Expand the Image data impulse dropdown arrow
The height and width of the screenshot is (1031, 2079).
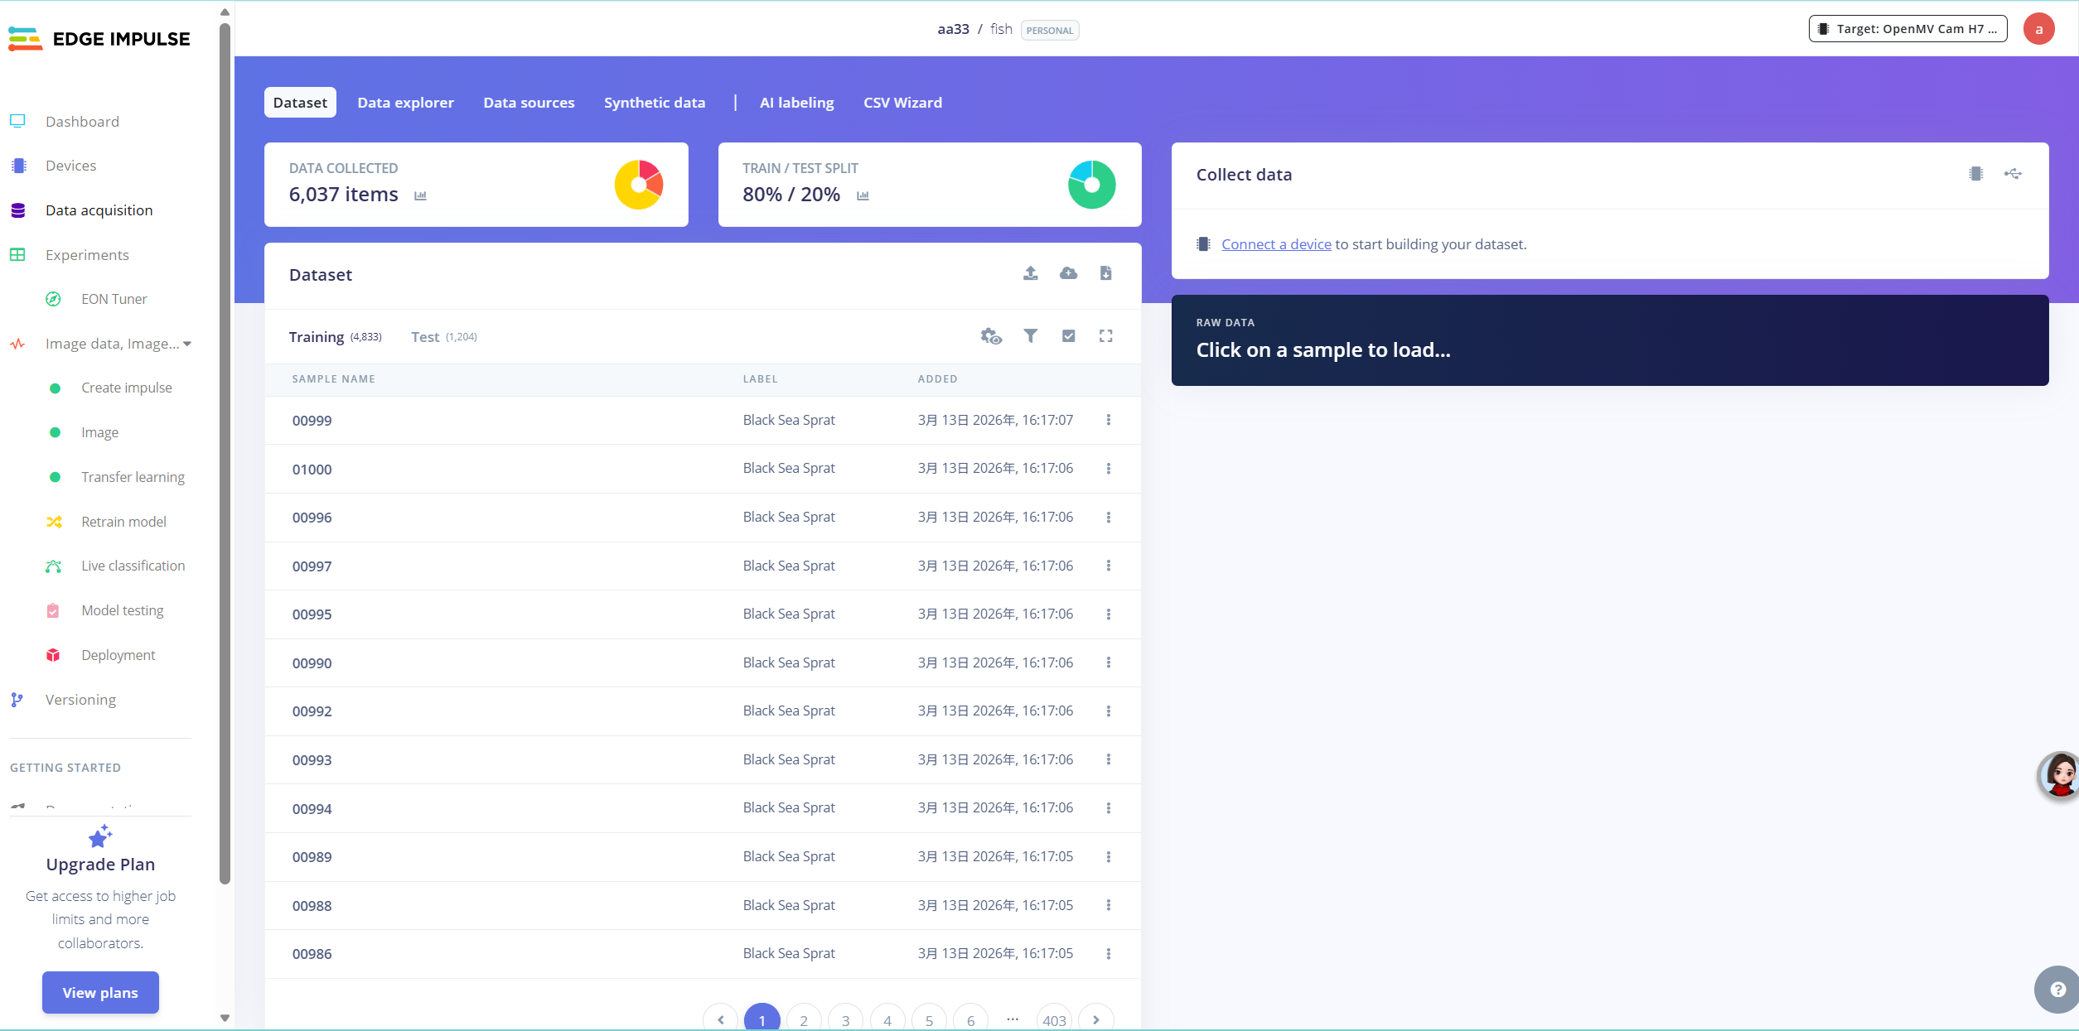pyautogui.click(x=187, y=344)
